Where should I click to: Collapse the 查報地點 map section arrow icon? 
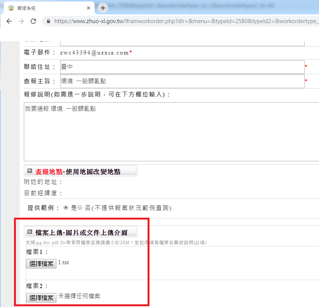[30, 171]
